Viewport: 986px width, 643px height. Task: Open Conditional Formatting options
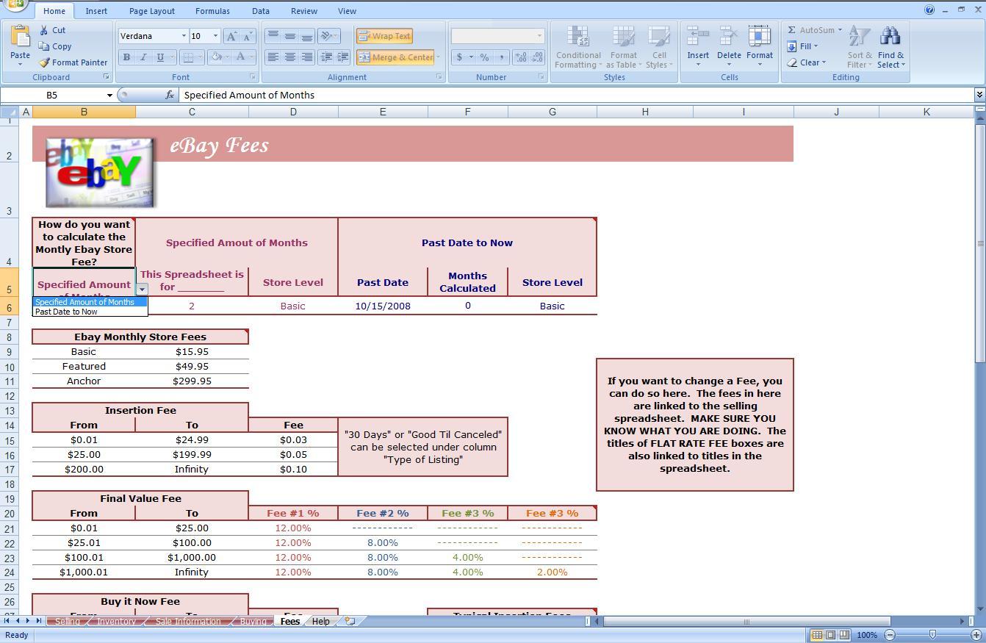click(x=577, y=46)
